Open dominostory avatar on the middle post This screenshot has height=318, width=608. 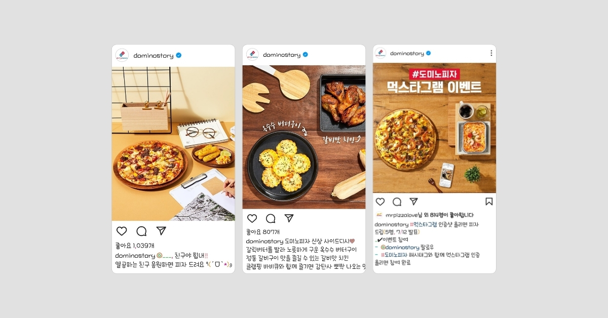tap(252, 55)
